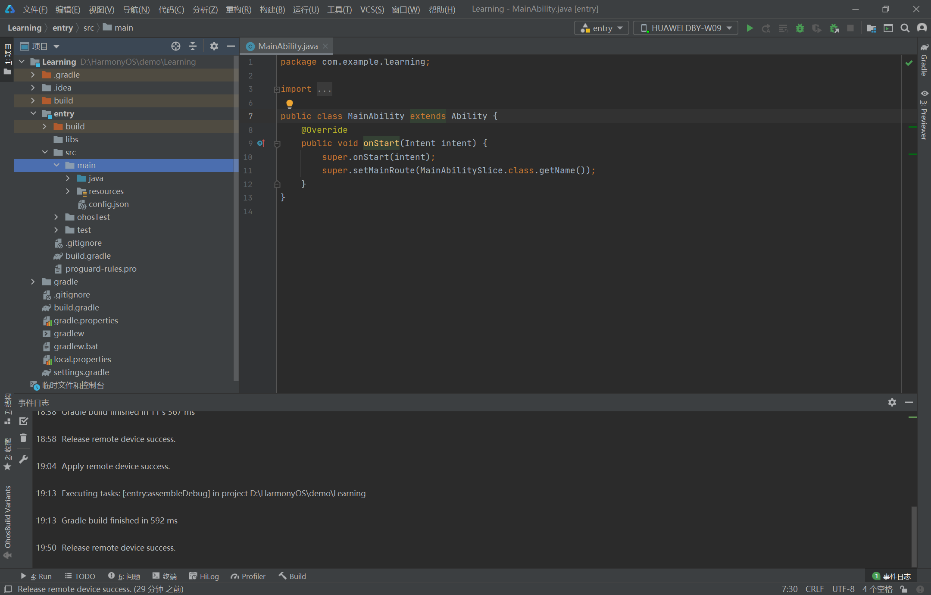Screen dimensions: 931x595
Task: Open config.json in project tree
Action: [x=108, y=204]
